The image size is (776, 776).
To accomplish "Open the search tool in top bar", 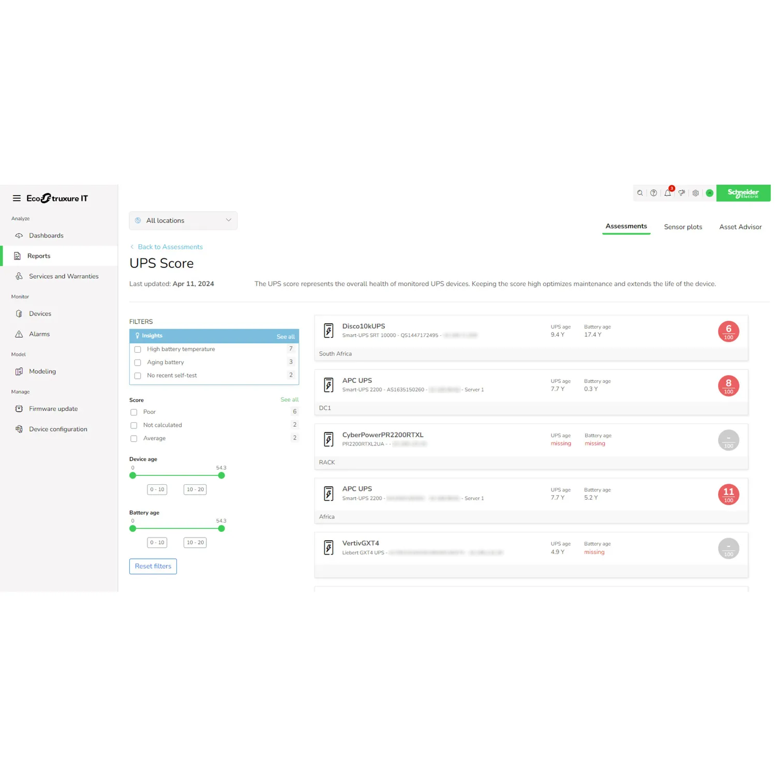I will tap(640, 193).
